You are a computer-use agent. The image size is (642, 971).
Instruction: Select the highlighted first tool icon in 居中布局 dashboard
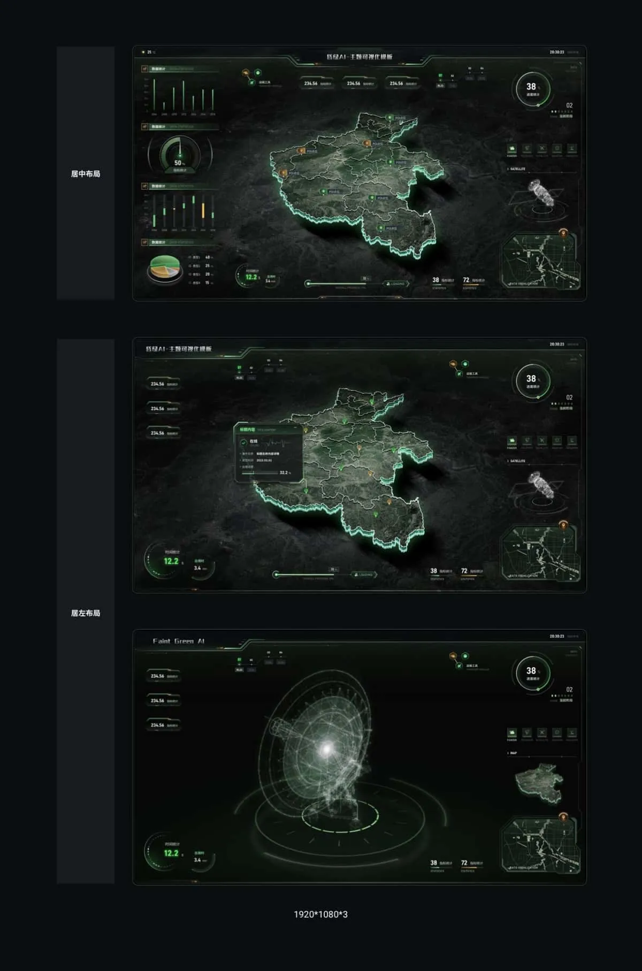point(512,149)
